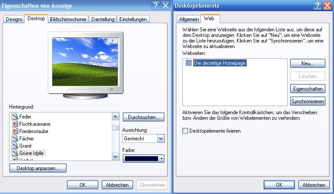334x194 pixels.
Task: Open the Allgemein tab in Desktopelemente
Action: pyautogui.click(x=189, y=19)
